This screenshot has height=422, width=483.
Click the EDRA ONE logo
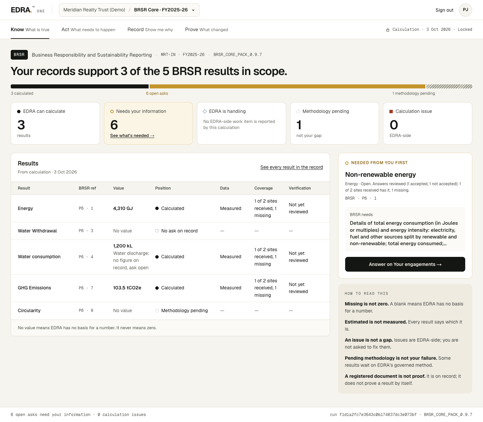pos(28,10)
